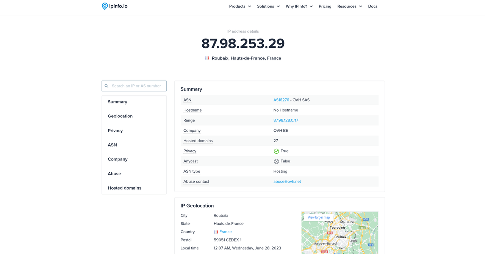485x254 pixels.
Task: Click the Roubaix city value in Geolocation
Action: pyautogui.click(x=221, y=215)
